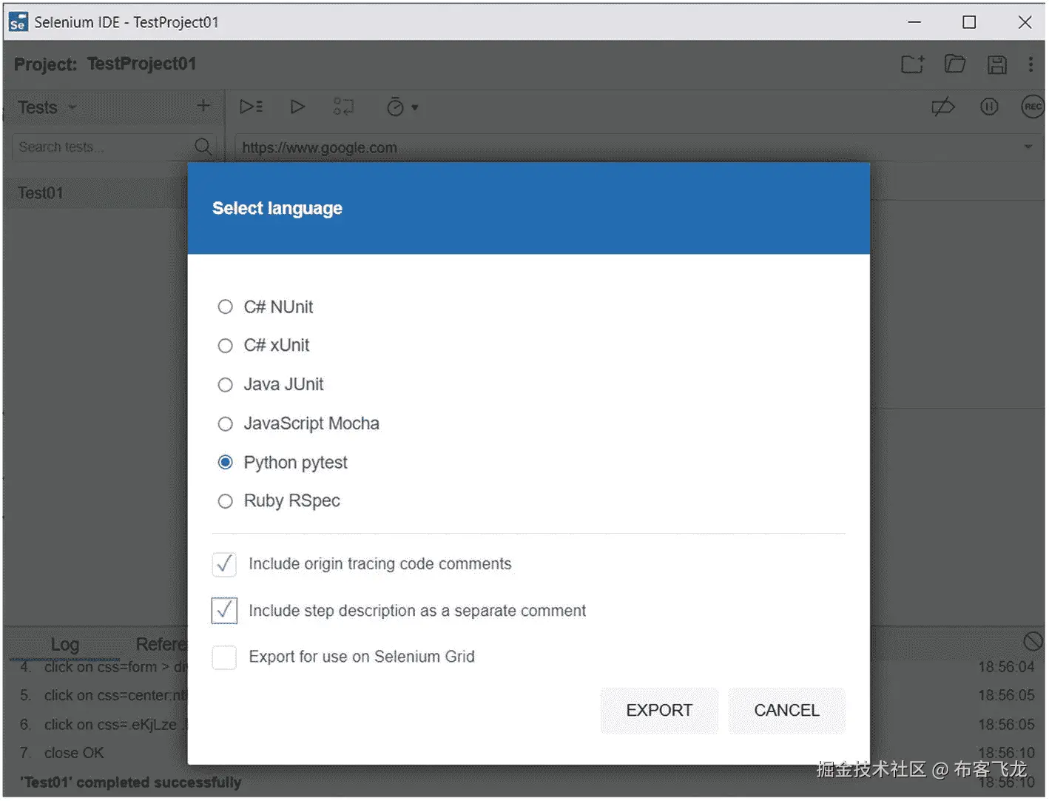1049x801 pixels.
Task: Click the 18:56:04 log timestamp
Action: pos(1006,668)
